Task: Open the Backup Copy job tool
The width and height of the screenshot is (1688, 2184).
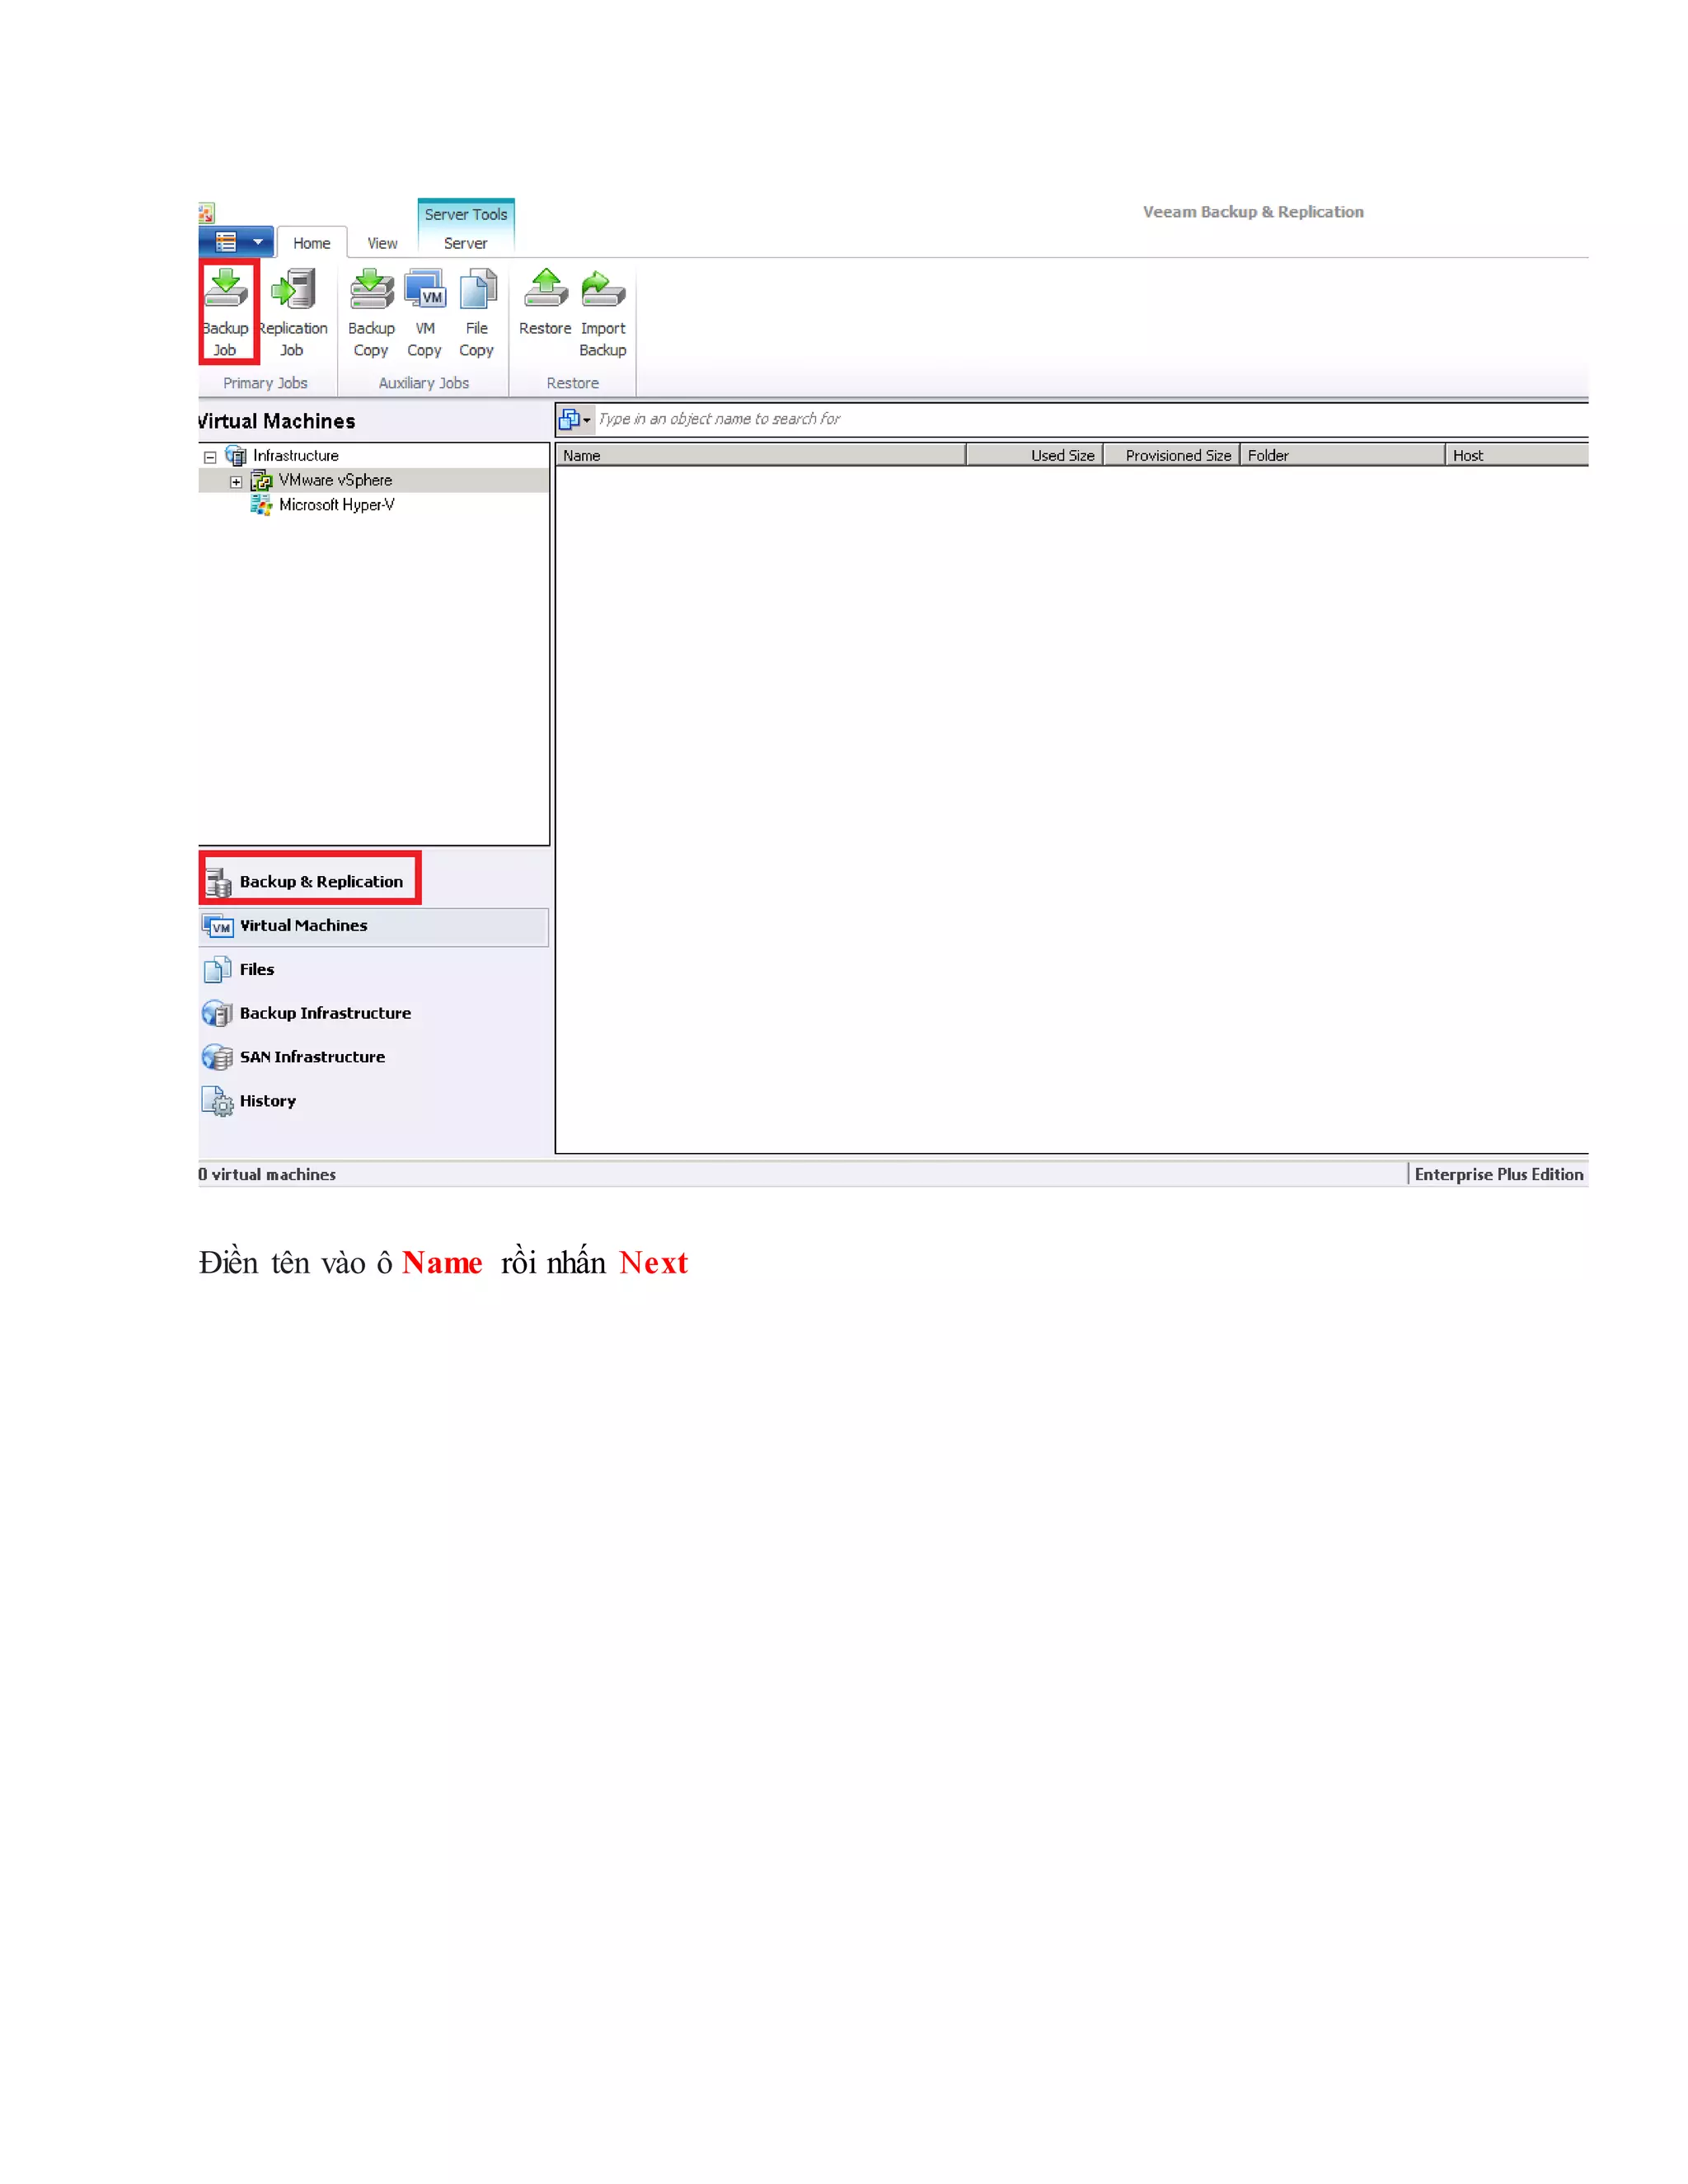Action: (371, 310)
